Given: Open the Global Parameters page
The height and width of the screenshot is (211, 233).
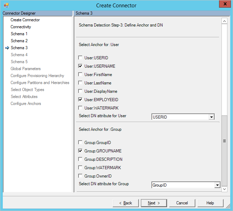Looking at the screenshot, I should [25, 69].
